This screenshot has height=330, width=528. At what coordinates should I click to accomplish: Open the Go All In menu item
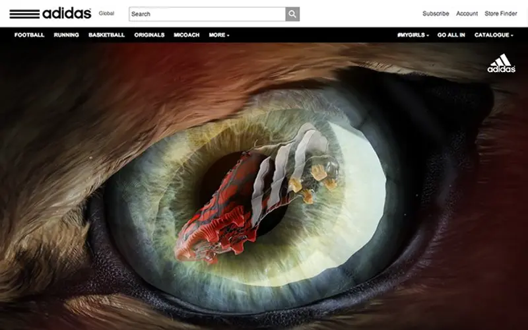(x=451, y=35)
